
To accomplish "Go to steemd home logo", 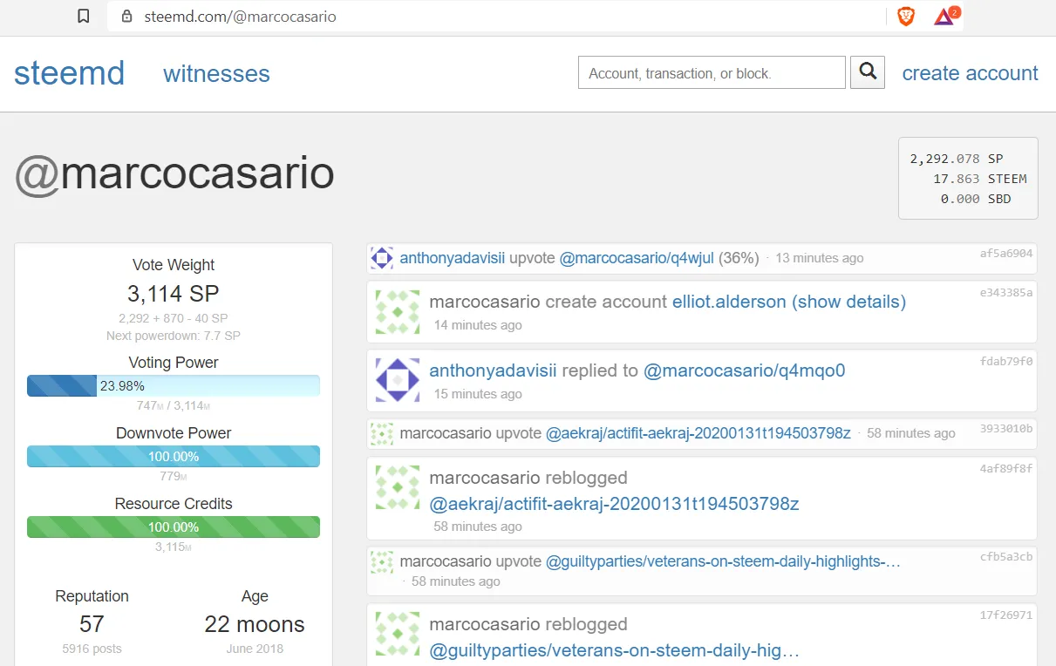I will click(x=69, y=73).
